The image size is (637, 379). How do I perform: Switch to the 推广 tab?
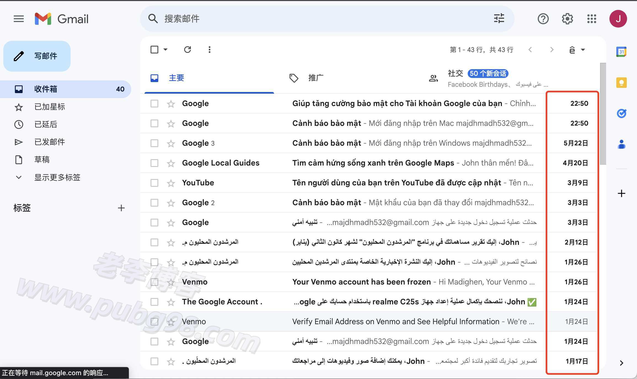pos(315,78)
